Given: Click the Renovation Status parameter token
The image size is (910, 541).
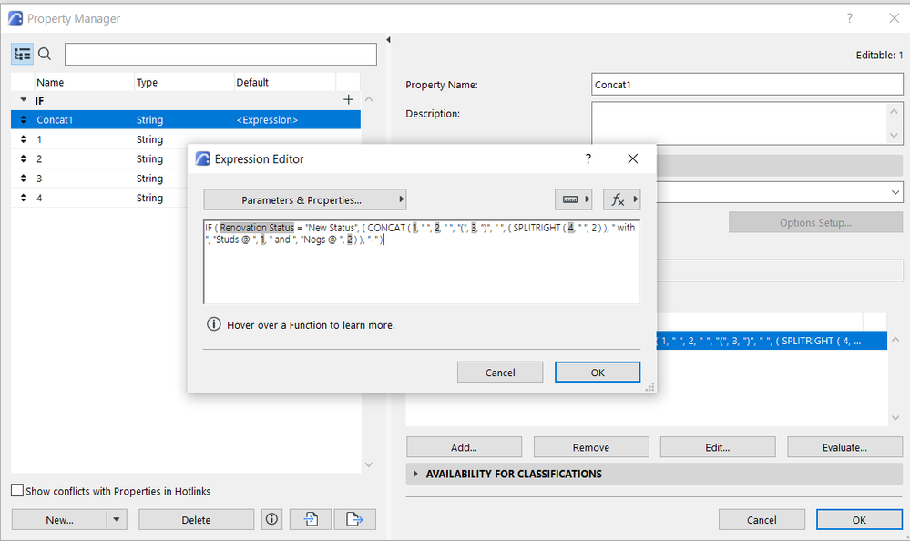Looking at the screenshot, I should pyautogui.click(x=257, y=228).
